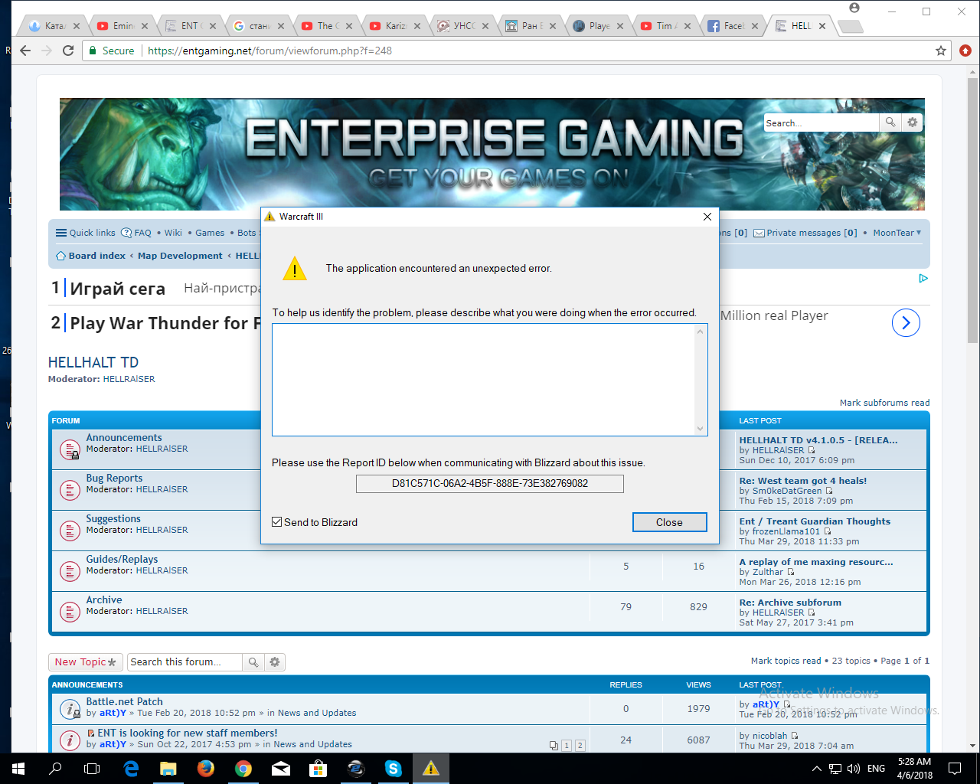Open the Battle.net Patch topic
The image size is (980, 784).
pyautogui.click(x=124, y=701)
